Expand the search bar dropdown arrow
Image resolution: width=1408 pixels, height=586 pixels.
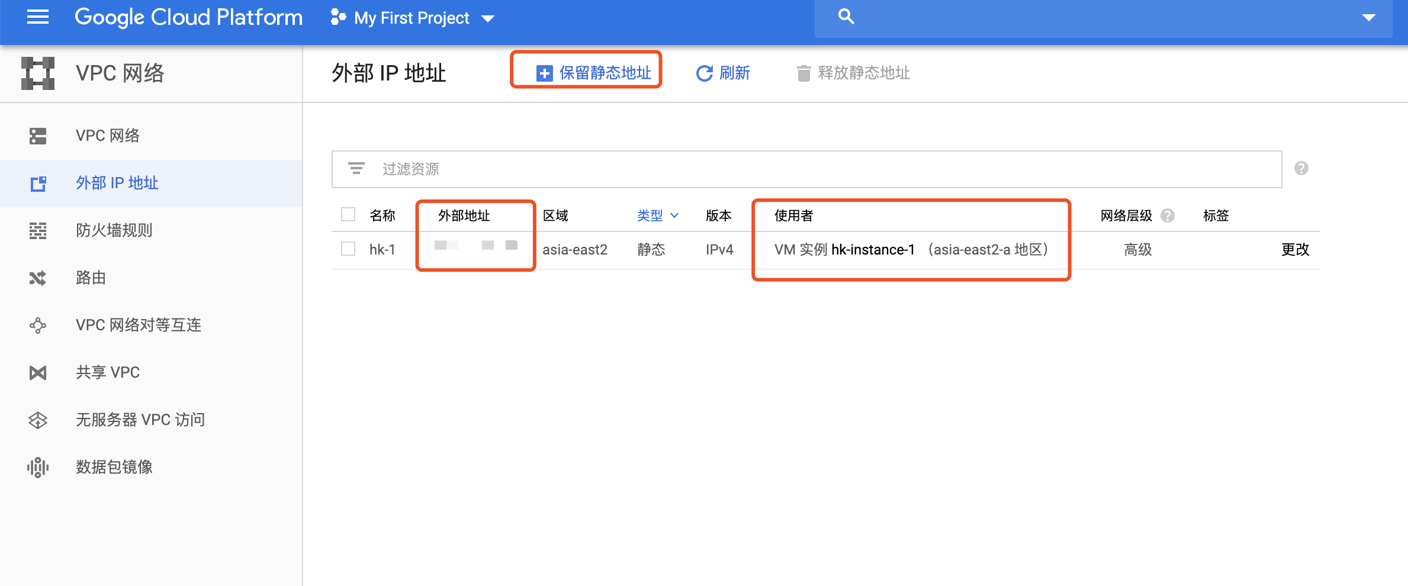1368,18
